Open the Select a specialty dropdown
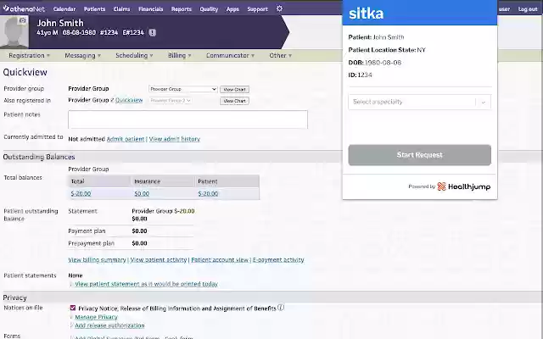The width and height of the screenshot is (543, 339). [419, 102]
